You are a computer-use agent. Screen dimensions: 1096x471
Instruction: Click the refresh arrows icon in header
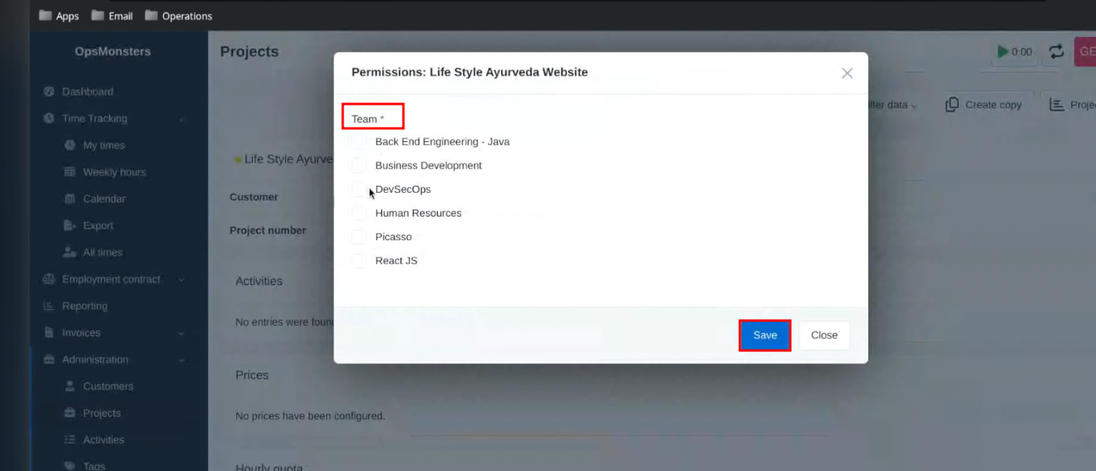(x=1056, y=52)
